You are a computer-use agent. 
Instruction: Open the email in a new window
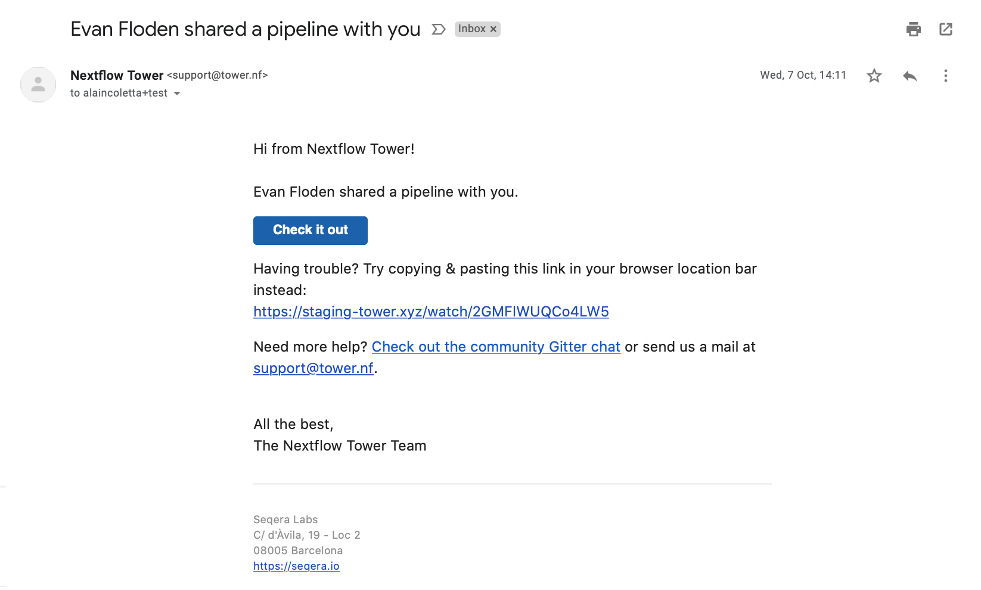[x=946, y=29]
